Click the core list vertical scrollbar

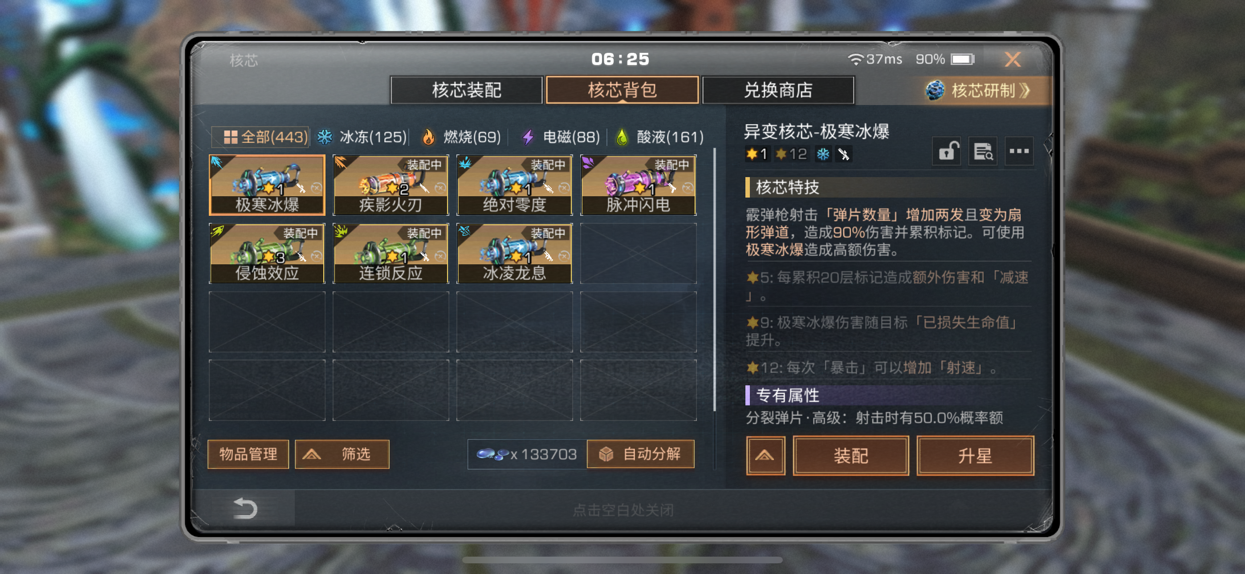click(714, 280)
